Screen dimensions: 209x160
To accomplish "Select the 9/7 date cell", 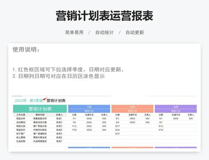I will 161,122.
